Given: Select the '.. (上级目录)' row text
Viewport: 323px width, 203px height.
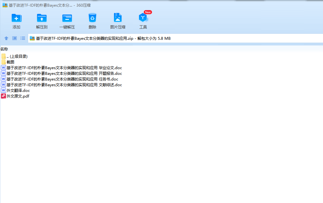Looking at the screenshot, I should click(17, 56).
